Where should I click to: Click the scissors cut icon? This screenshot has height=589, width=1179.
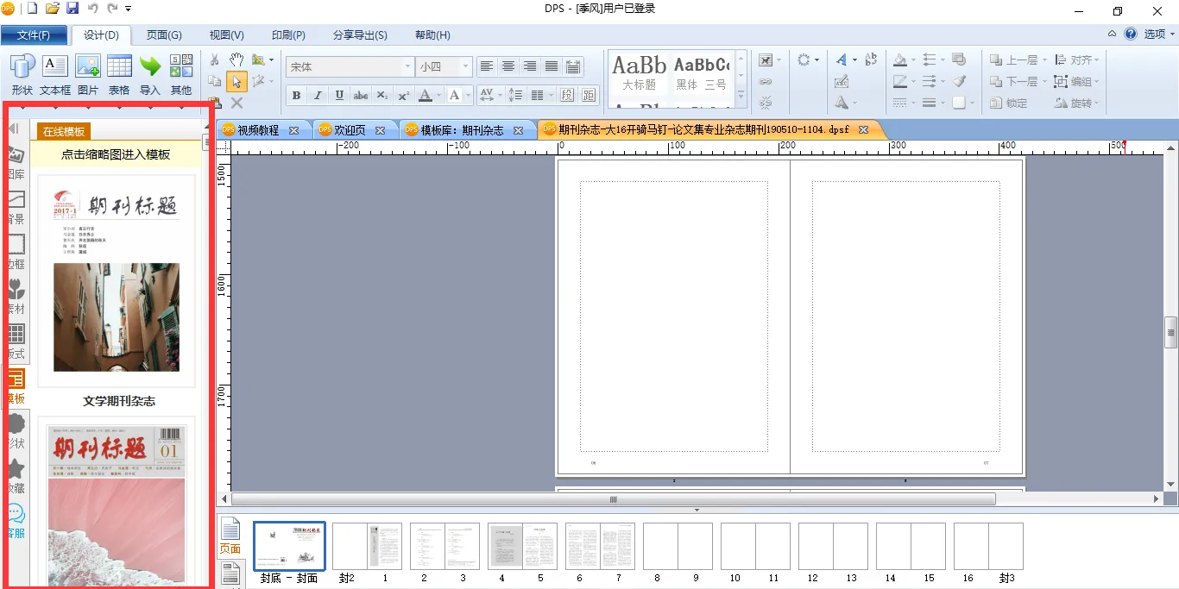(215, 60)
